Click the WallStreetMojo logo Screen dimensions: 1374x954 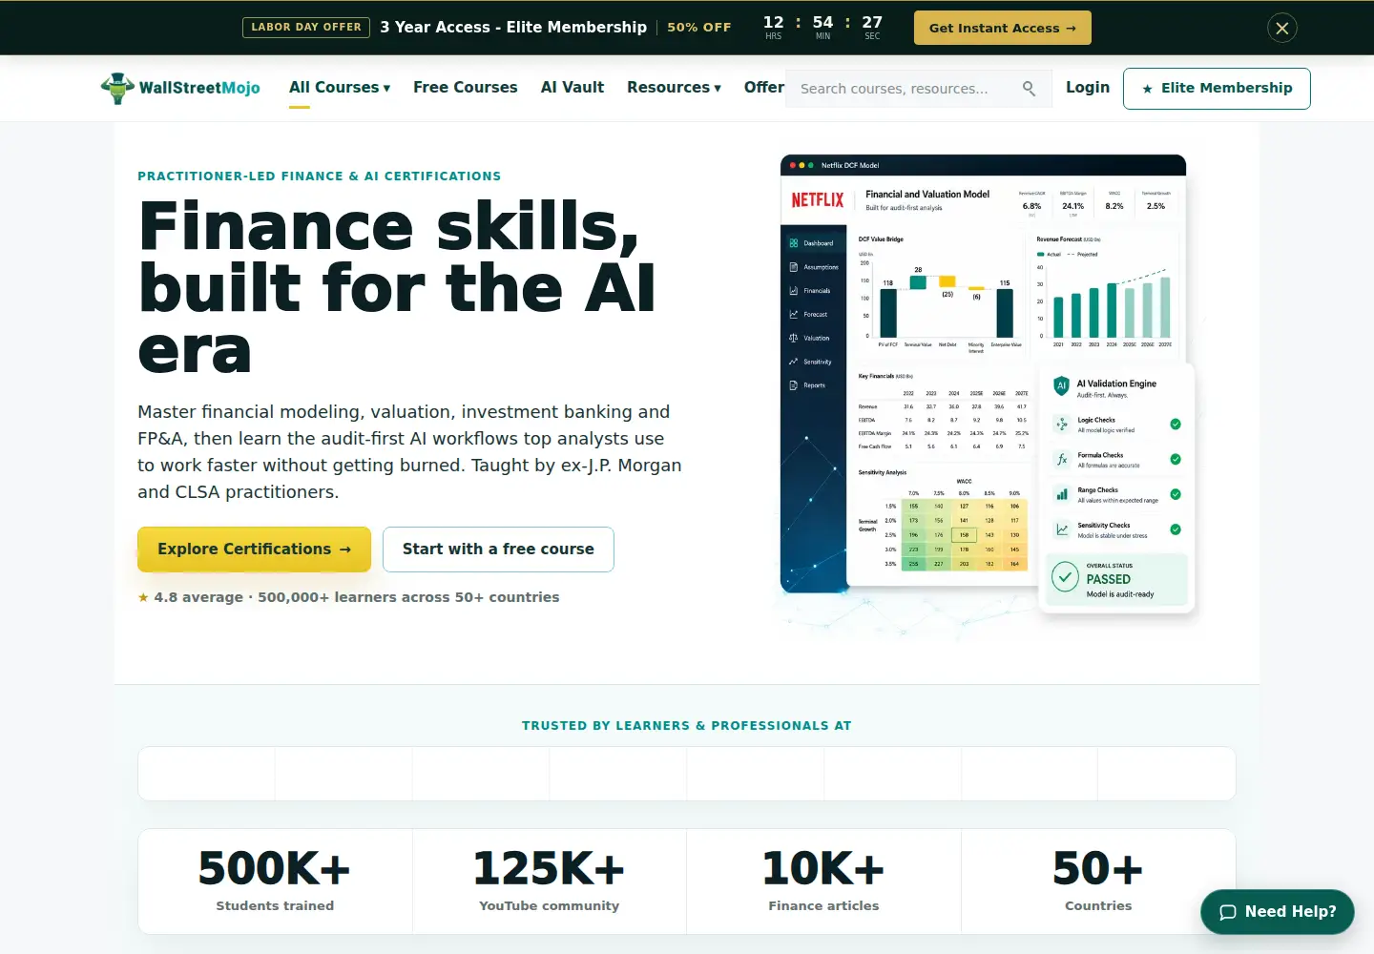(x=180, y=88)
